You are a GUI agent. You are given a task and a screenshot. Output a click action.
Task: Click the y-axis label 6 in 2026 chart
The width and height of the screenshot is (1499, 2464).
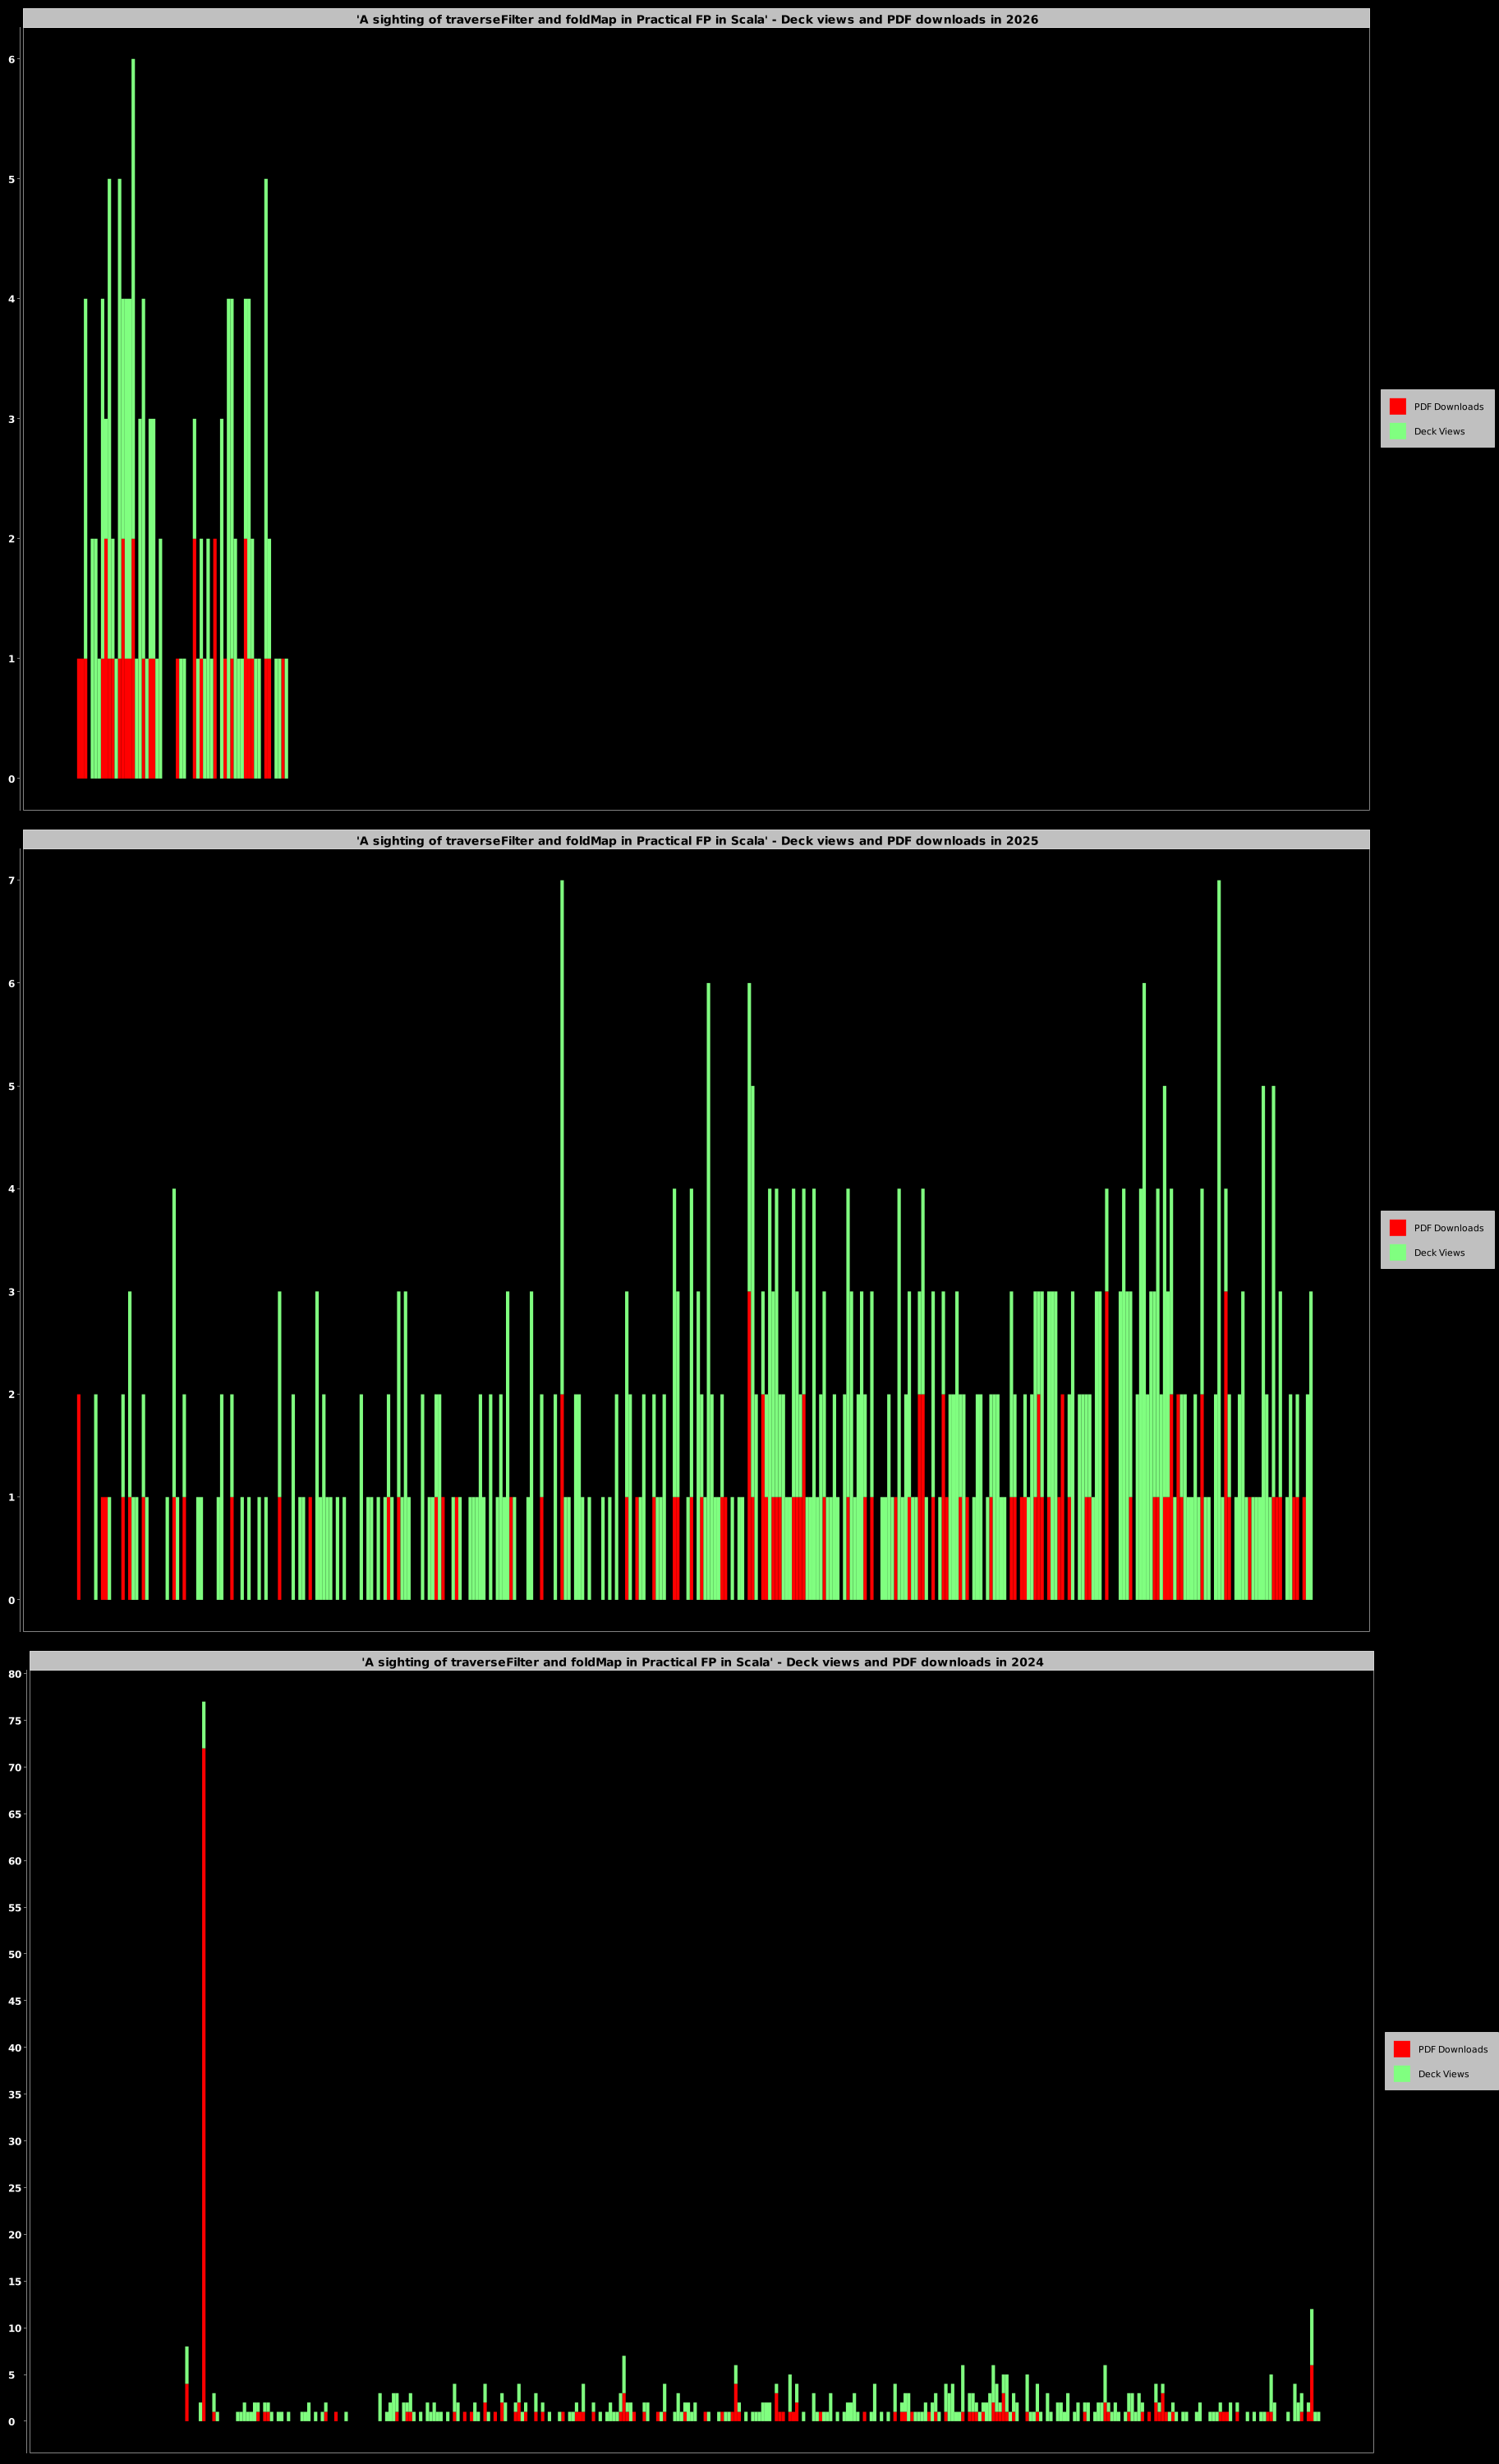12,60
